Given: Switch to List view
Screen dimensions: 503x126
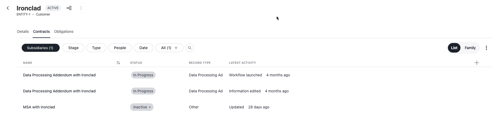Looking at the screenshot, I should coord(454,48).
